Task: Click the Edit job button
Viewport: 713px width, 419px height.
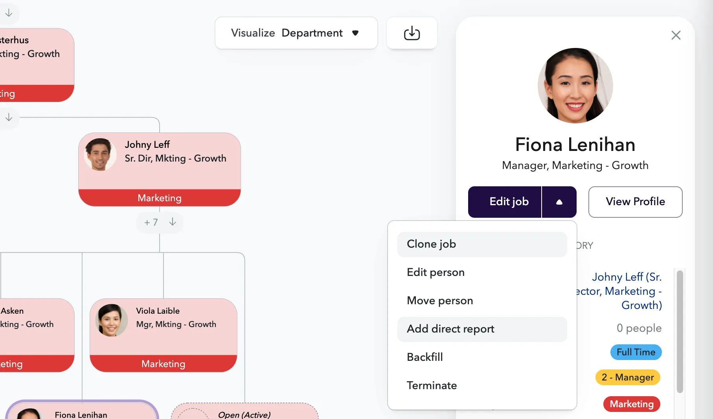Action: (x=505, y=202)
